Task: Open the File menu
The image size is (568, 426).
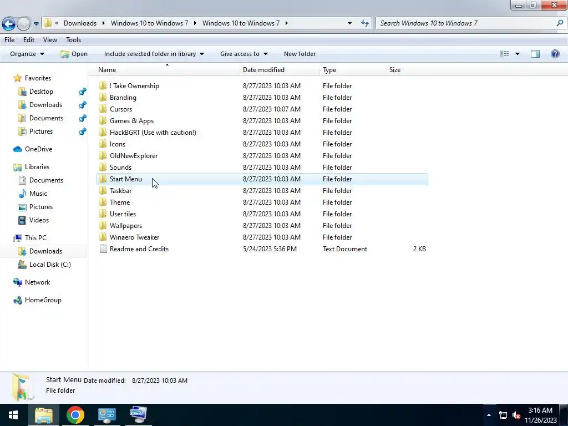Action: pos(9,40)
